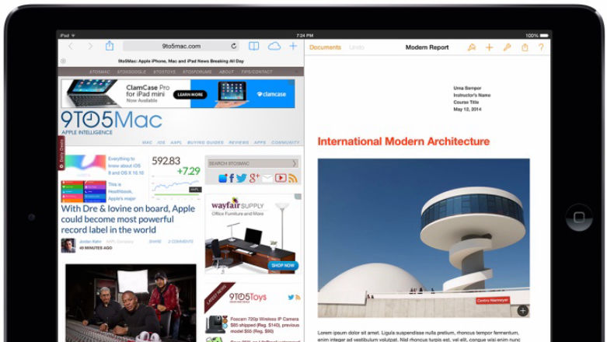Open the Dre & Iovine article headline
Viewport: 607px width, 342px height.
click(x=128, y=219)
